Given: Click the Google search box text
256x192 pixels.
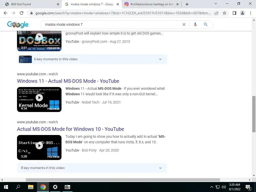Looking at the screenshot, I should click(x=64, y=24).
